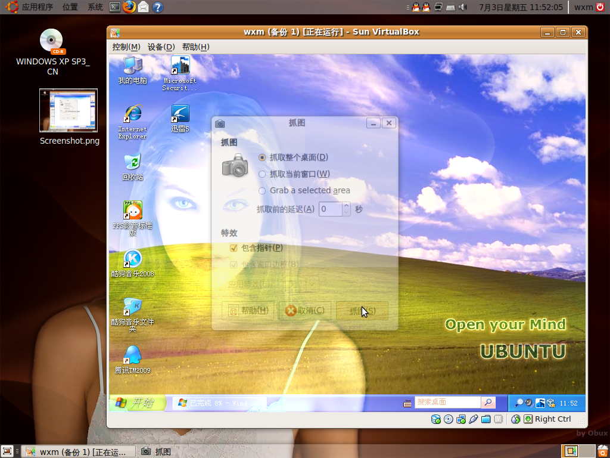The width and height of the screenshot is (610, 458).
Task: Click the VirtualBox network adapter status icon
Action: (x=460, y=419)
